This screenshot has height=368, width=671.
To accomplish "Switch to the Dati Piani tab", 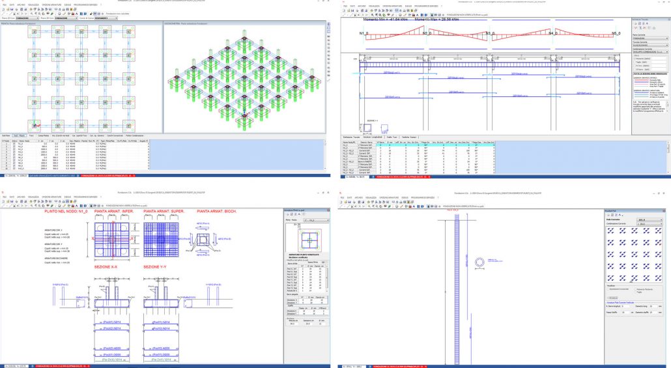I will tap(6, 135).
